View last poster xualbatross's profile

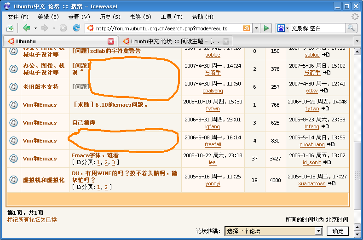[311, 183]
